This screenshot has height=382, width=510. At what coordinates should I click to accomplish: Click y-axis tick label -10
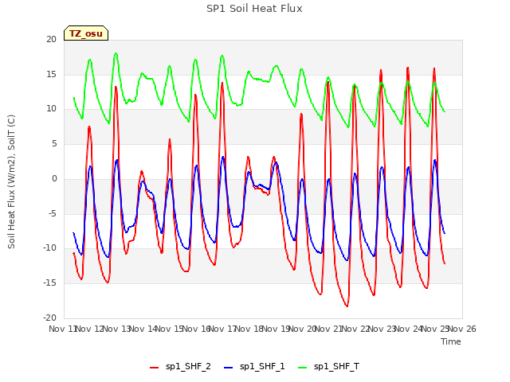pyautogui.click(x=49, y=248)
